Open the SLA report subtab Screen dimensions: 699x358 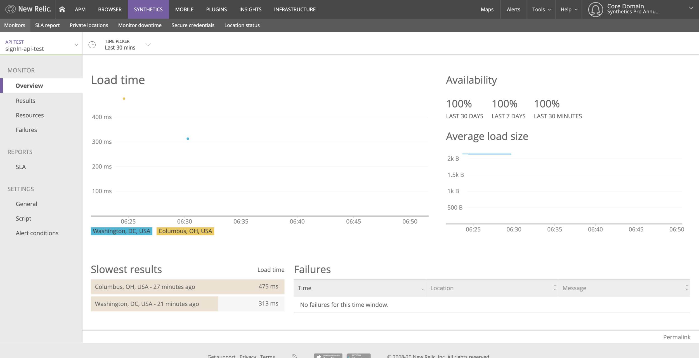click(x=47, y=25)
